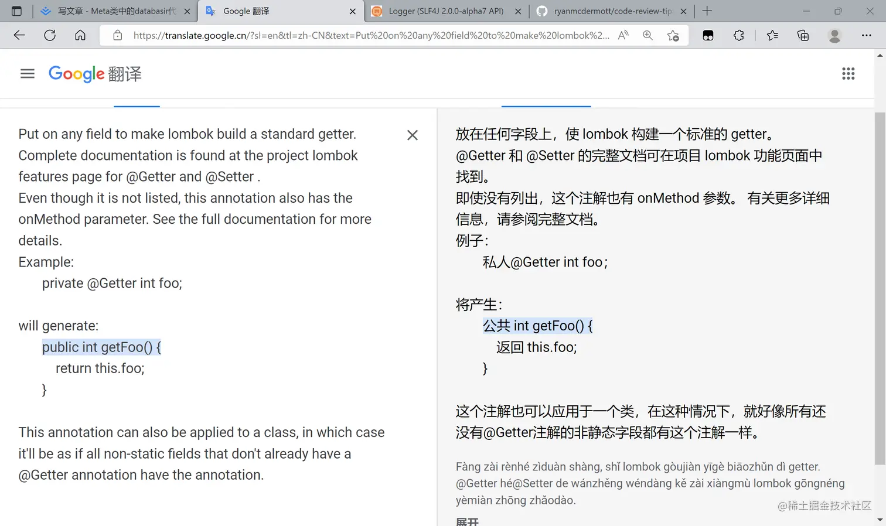Image resolution: width=886 pixels, height=526 pixels.
Task: Click the '私人@Getter int foo;' translated line
Action: 545,262
